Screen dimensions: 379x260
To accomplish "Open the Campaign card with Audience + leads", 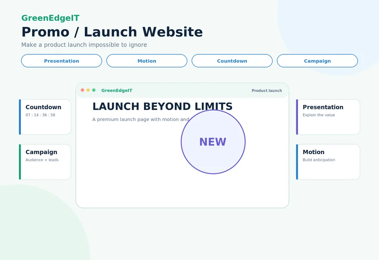I will 45,162.
